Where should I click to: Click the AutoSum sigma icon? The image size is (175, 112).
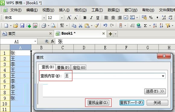tap(145, 26)
